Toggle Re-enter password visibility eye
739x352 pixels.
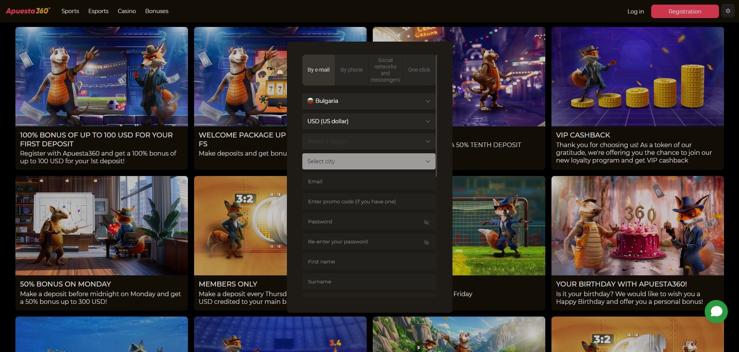(426, 242)
